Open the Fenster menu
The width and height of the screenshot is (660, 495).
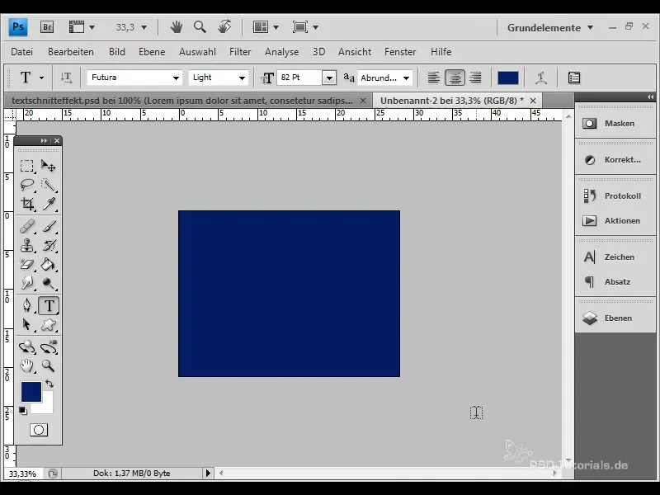pyautogui.click(x=400, y=52)
